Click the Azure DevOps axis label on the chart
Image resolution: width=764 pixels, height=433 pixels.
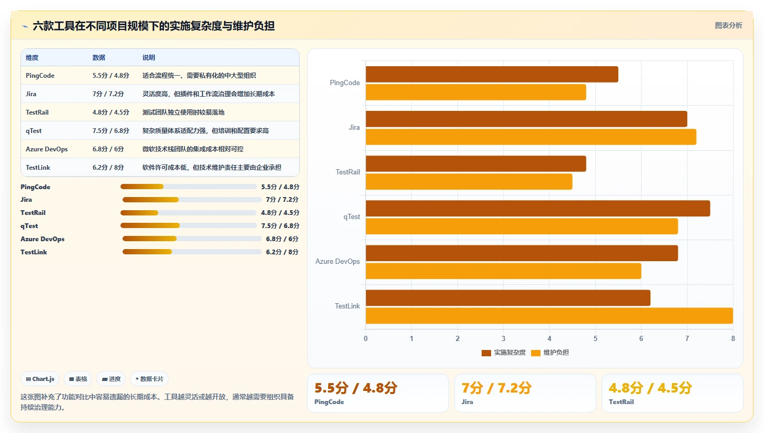[x=338, y=262]
